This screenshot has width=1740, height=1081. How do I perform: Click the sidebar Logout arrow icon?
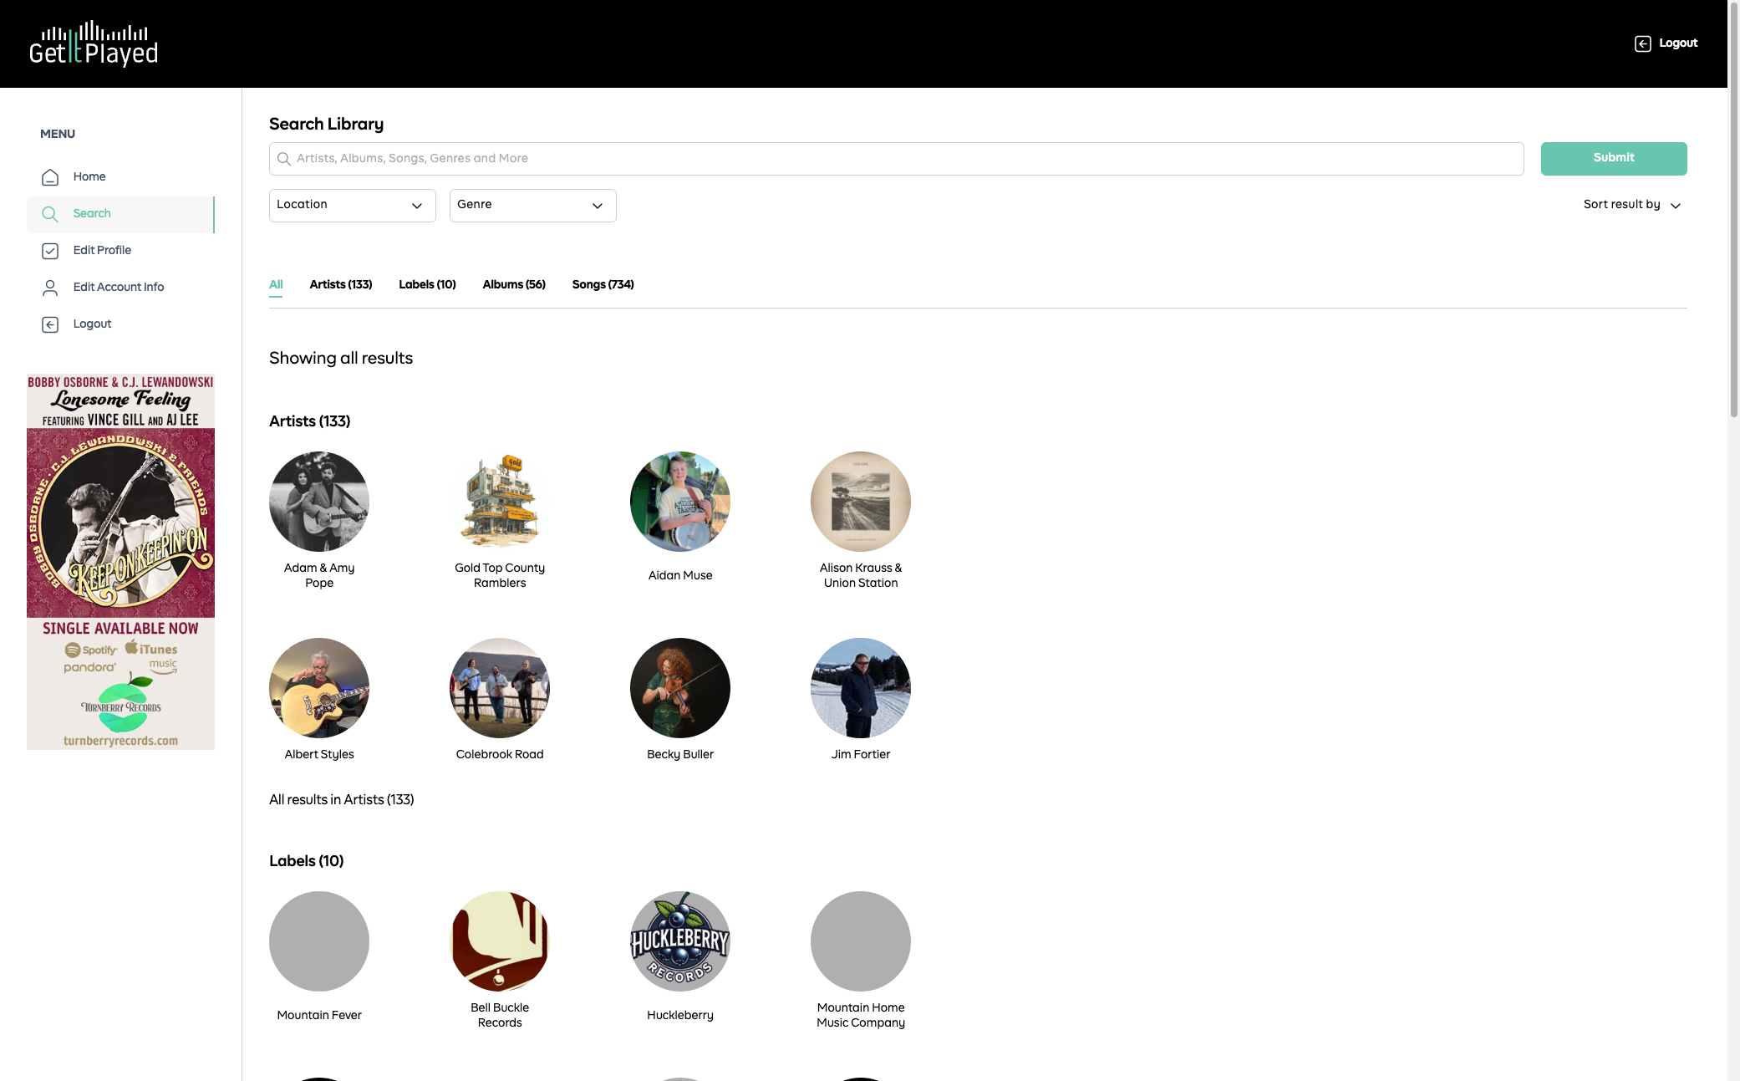click(50, 324)
